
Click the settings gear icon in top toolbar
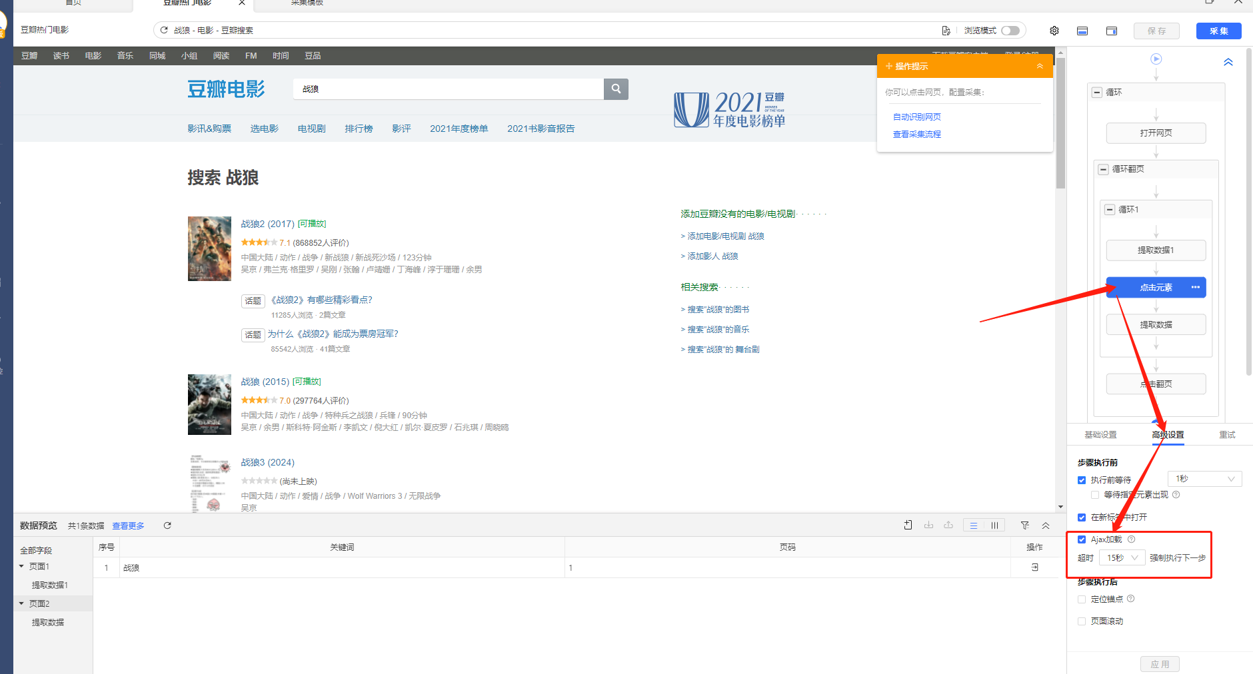tap(1054, 31)
